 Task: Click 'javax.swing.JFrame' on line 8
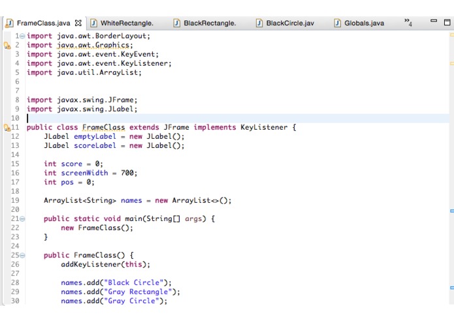tap(95, 100)
